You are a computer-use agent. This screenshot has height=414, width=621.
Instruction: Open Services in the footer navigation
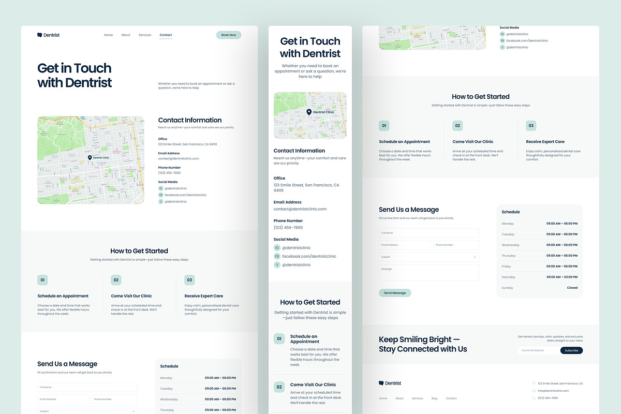417,398
